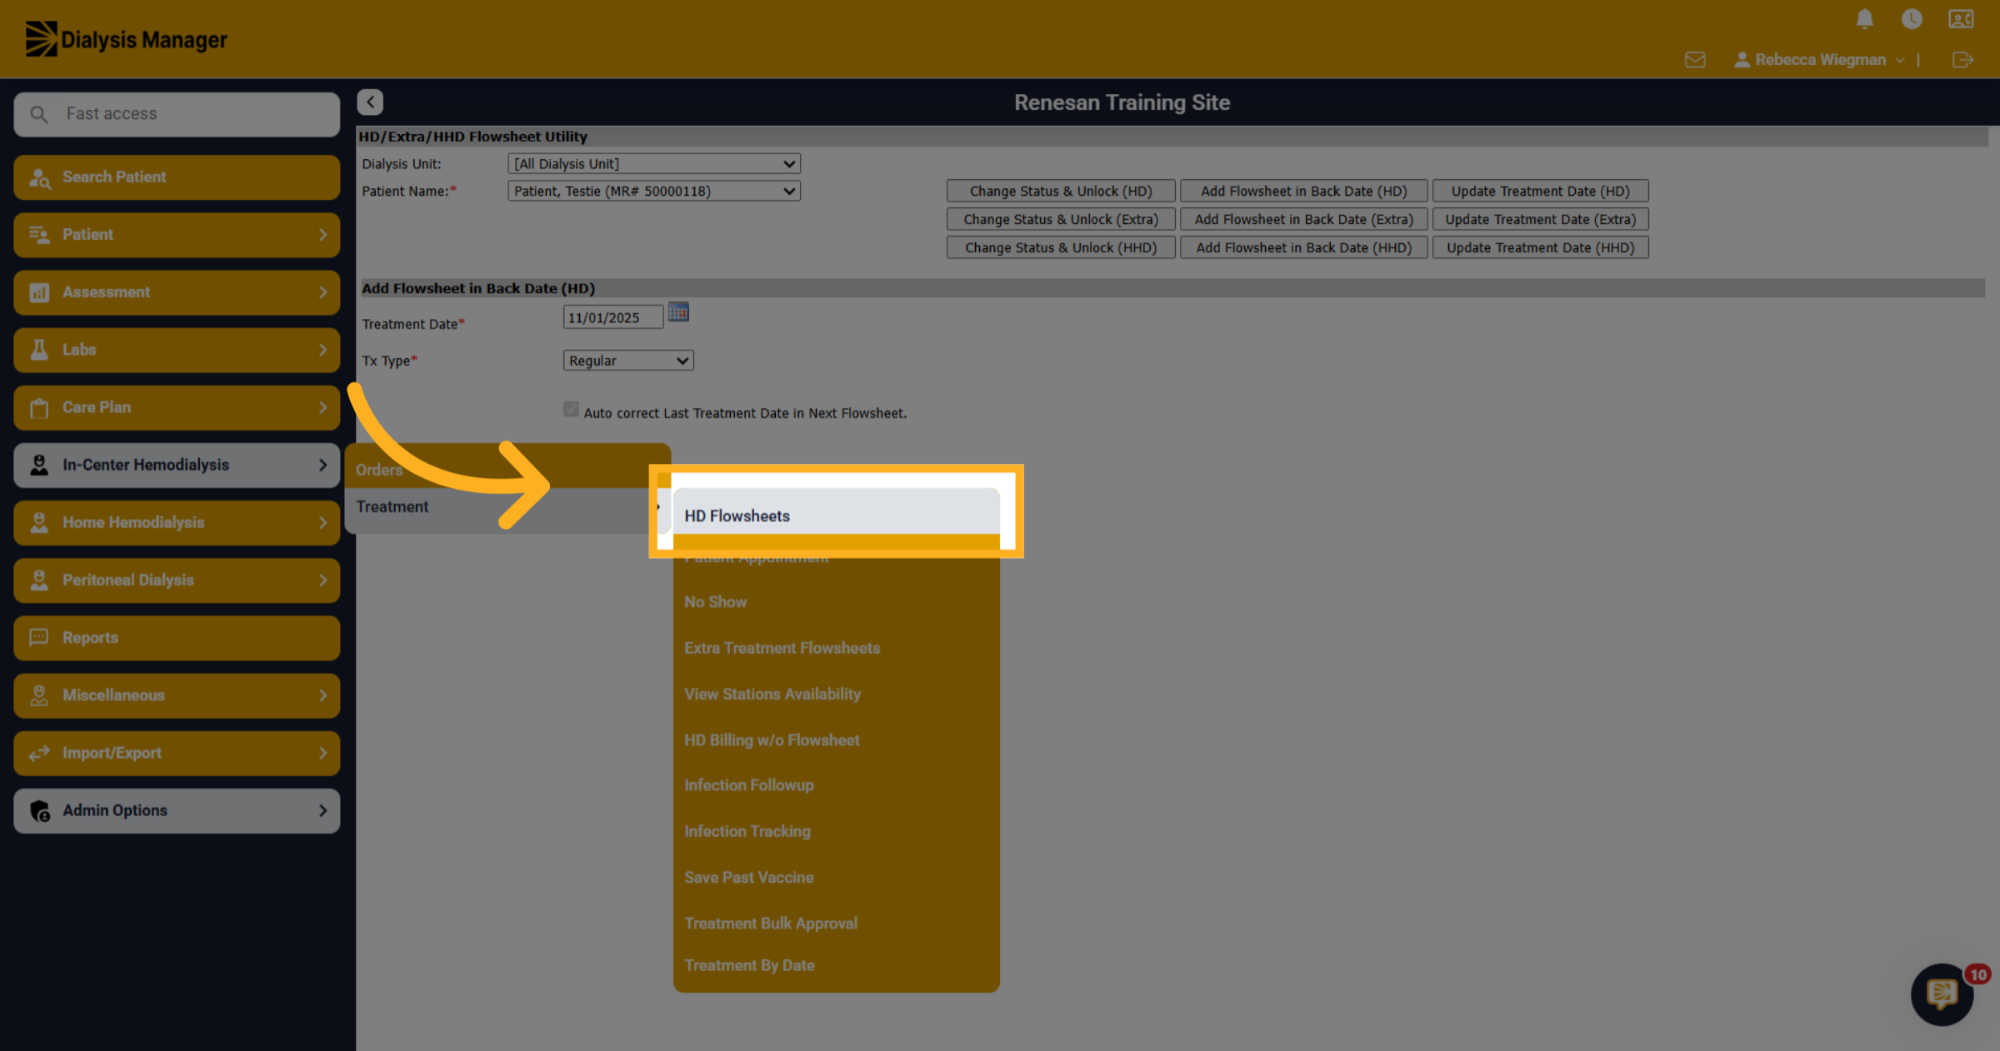Viewport: 2000px width, 1051px height.
Task: Expand the Rebecca Wiegman user menu
Action: click(1819, 60)
